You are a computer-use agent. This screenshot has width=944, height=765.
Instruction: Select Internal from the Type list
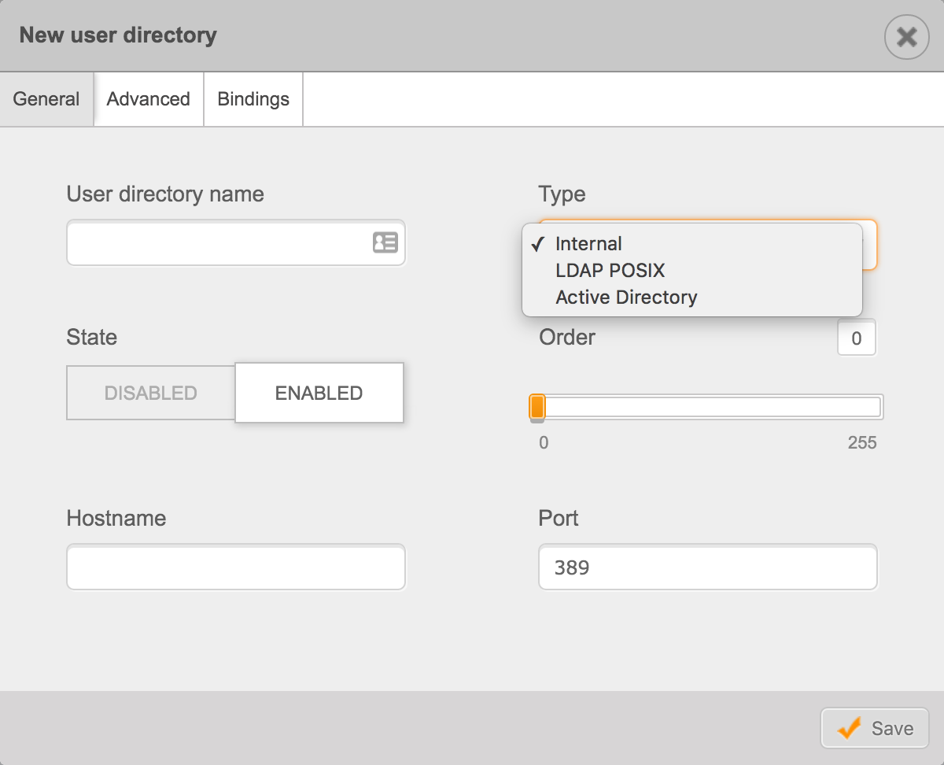click(588, 244)
